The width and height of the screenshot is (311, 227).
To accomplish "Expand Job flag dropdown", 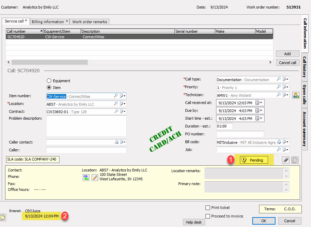I will (x=285, y=150).
